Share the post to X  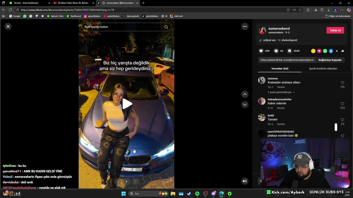(x=337, y=51)
